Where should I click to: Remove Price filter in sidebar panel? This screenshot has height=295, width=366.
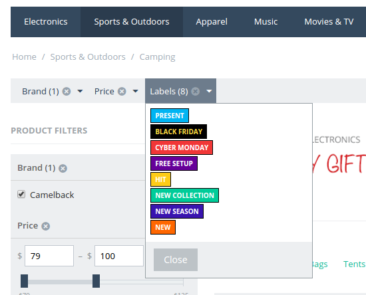coord(46,226)
